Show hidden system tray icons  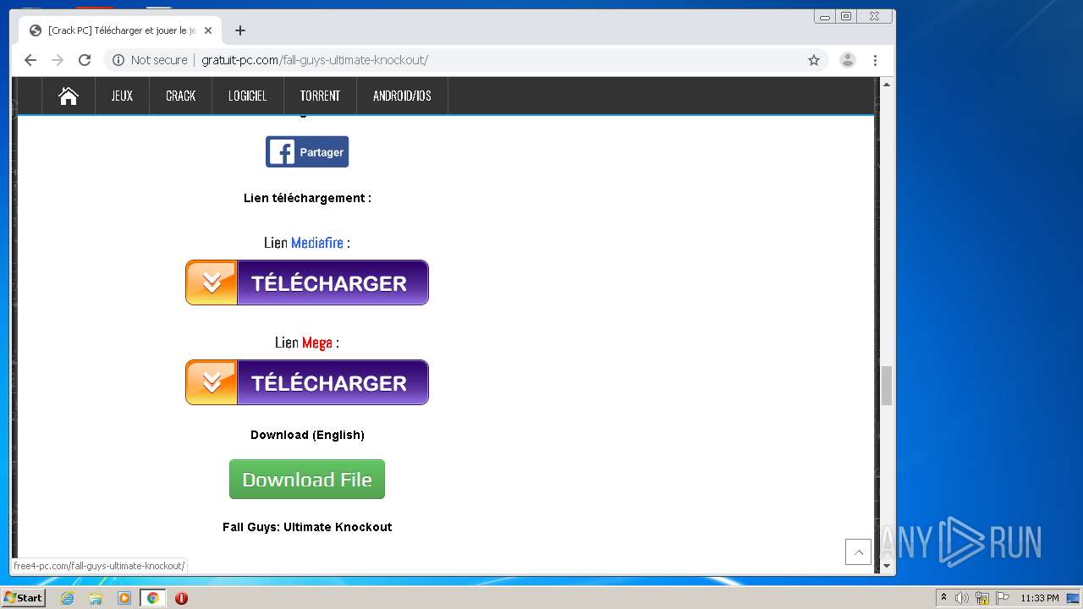pos(943,598)
